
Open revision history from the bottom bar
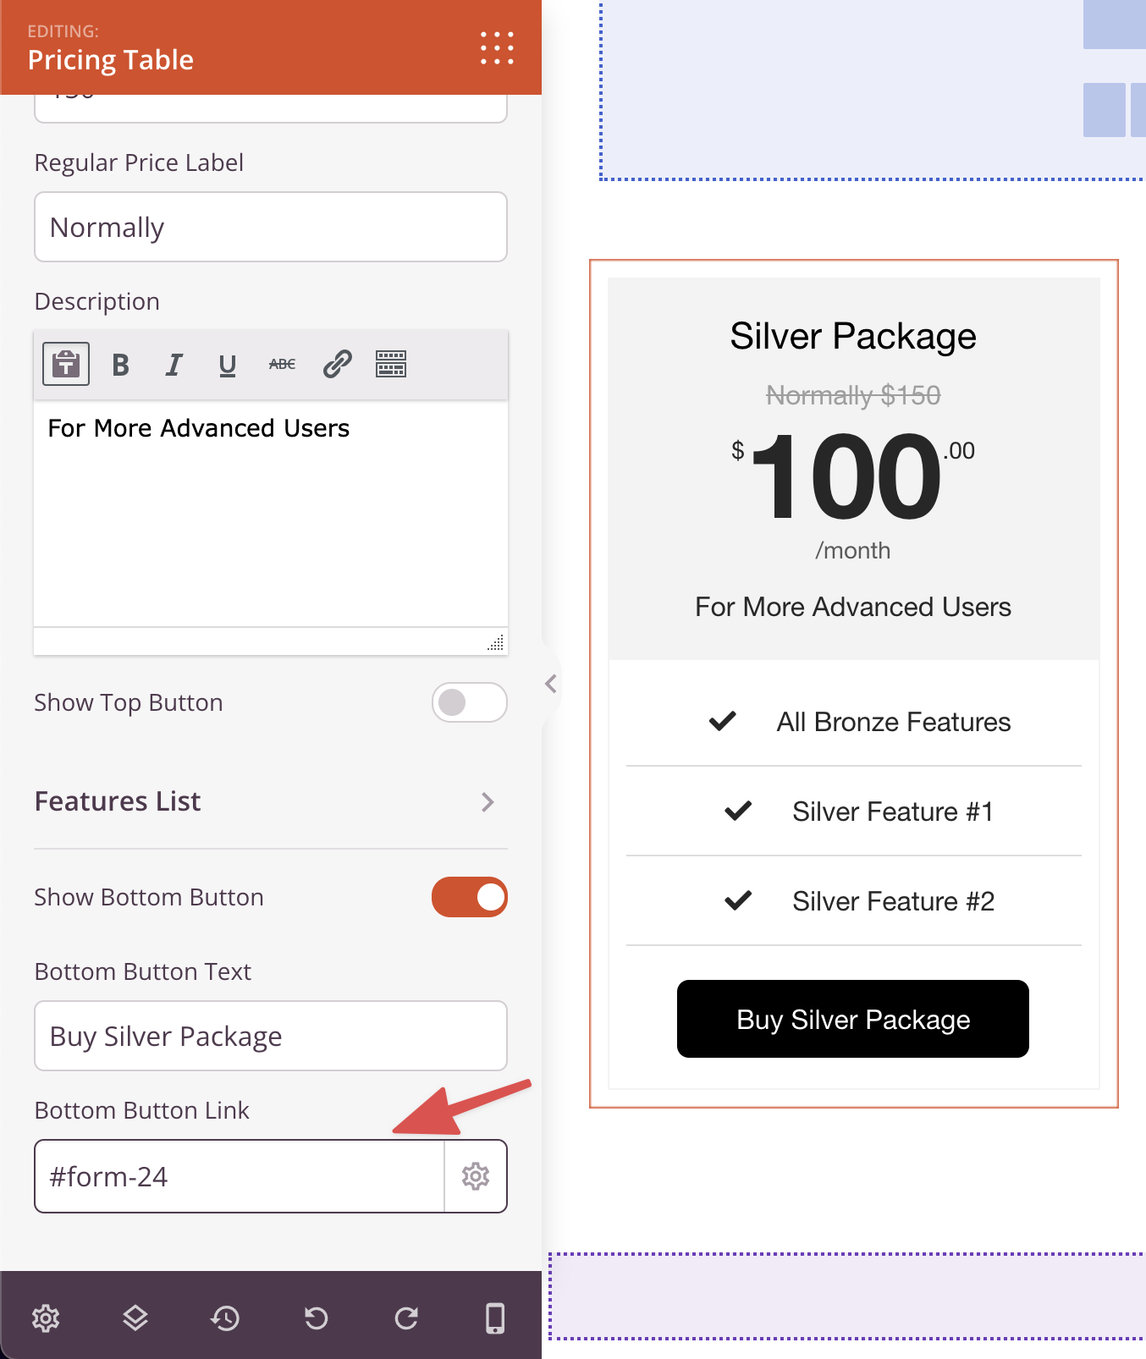pos(226,1318)
